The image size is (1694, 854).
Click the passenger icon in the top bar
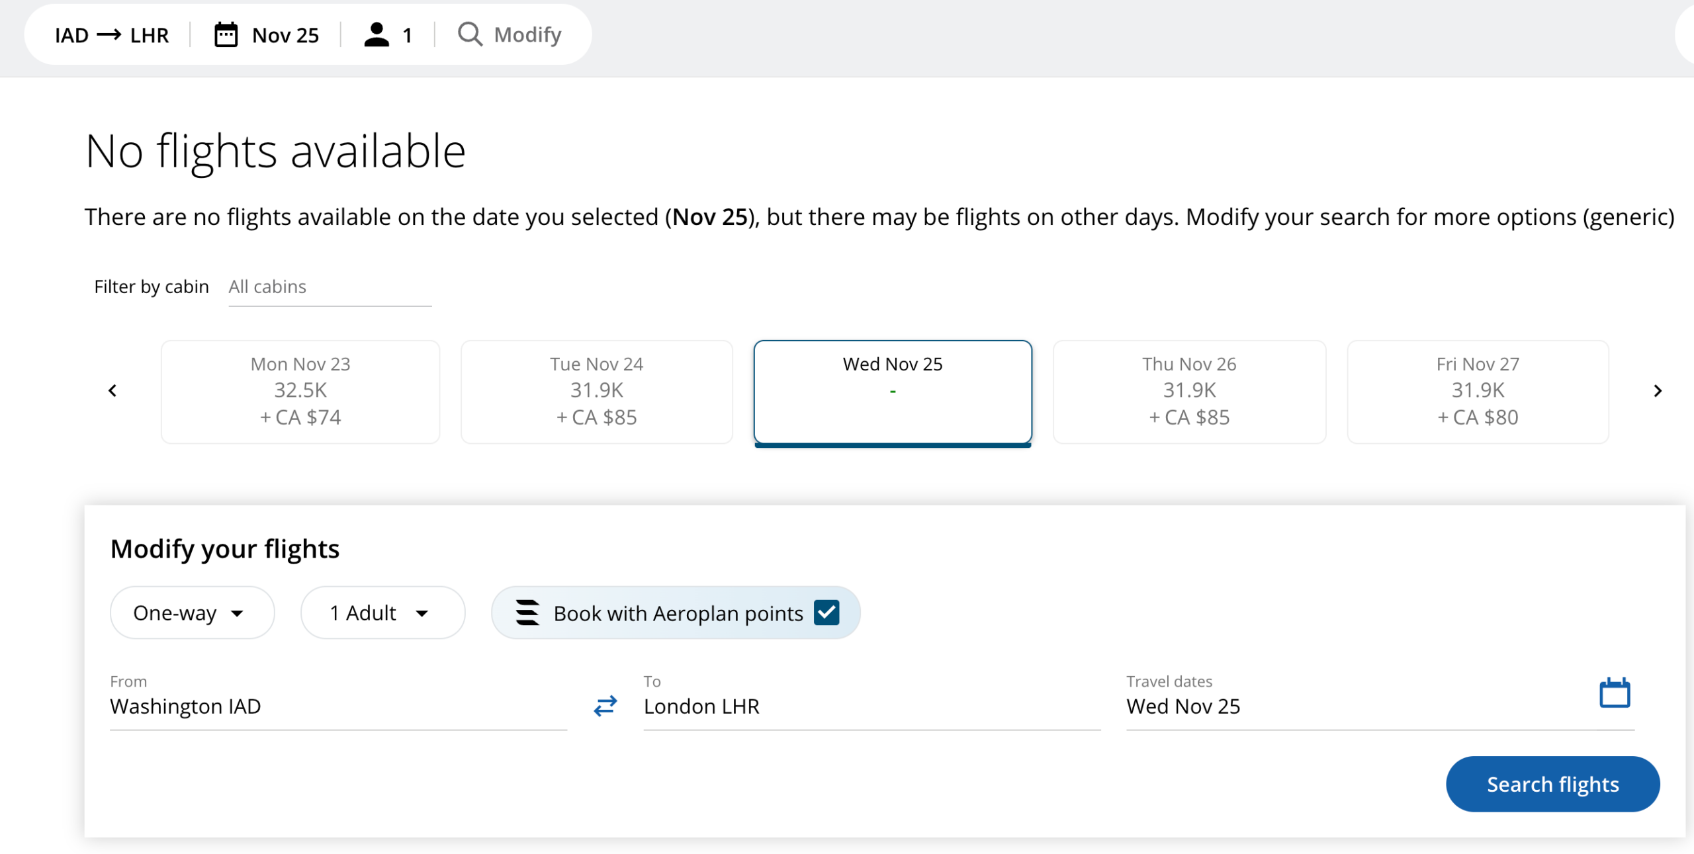click(x=377, y=34)
